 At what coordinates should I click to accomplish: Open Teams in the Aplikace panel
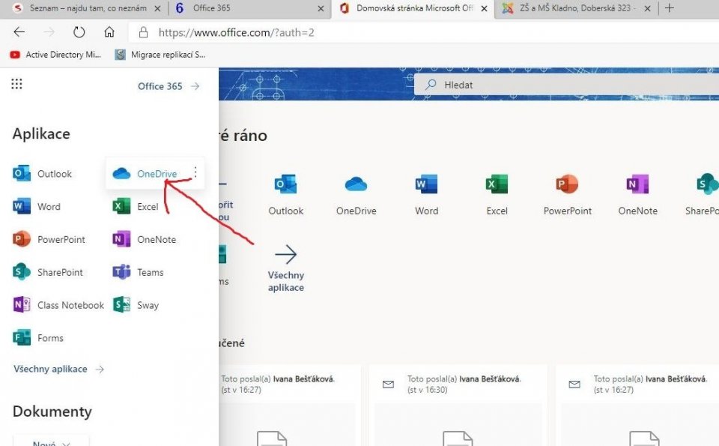coord(138,272)
